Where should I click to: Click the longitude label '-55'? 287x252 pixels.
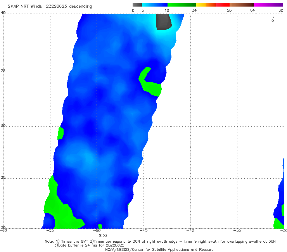[50, 230]
